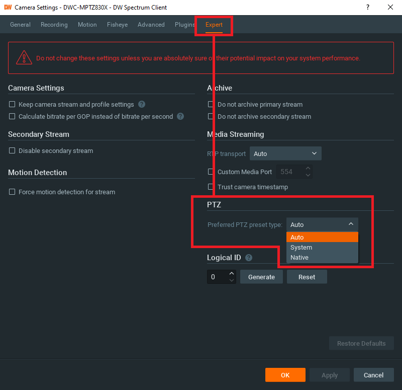The width and height of the screenshot is (402, 390).
Task: Click the DW logo in title bar
Action: (8, 8)
